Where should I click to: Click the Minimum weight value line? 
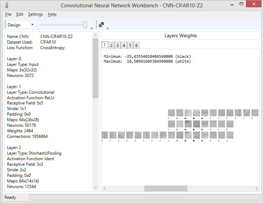click(x=147, y=56)
